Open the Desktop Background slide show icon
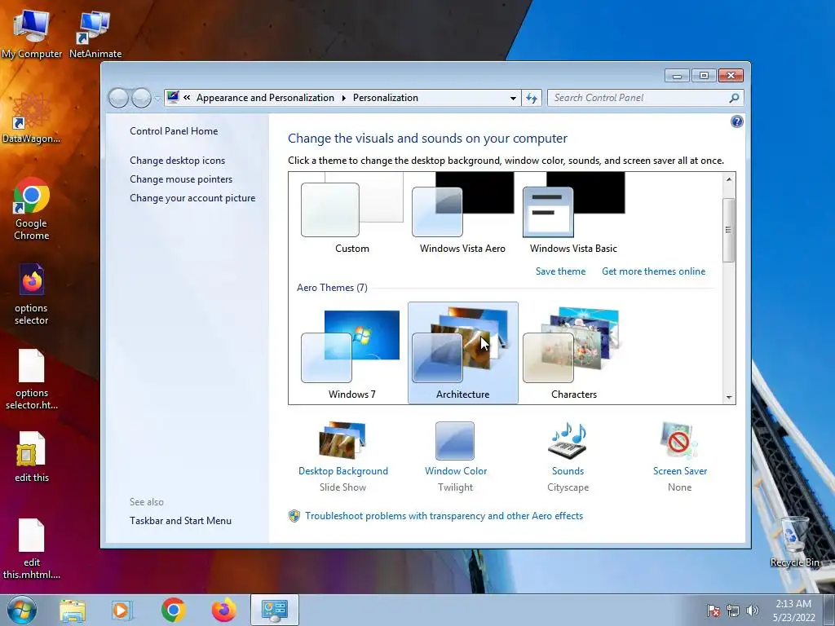The image size is (835, 626). (x=342, y=440)
